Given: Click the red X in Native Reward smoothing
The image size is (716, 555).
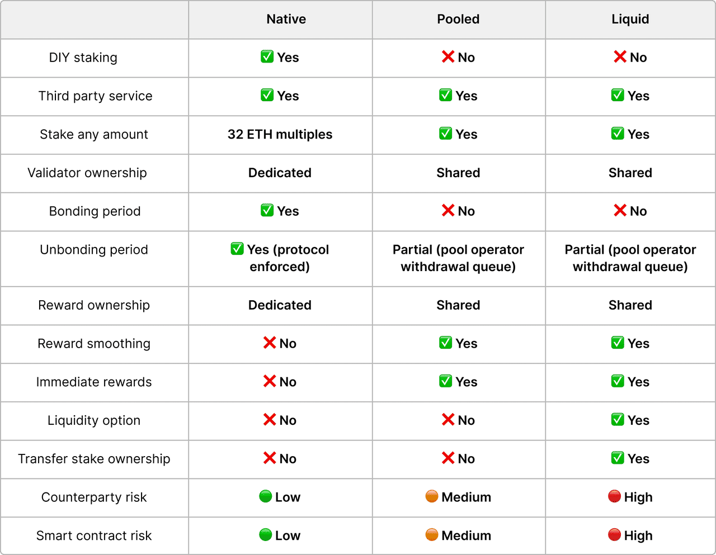Looking at the screenshot, I should [x=270, y=343].
